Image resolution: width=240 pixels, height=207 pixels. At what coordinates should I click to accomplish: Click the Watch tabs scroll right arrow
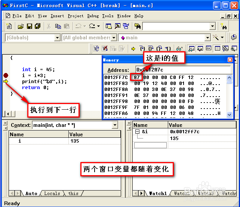[142, 194]
